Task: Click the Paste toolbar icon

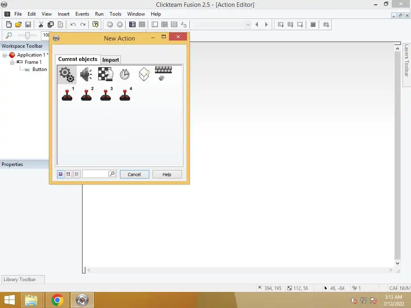Action: [60, 24]
